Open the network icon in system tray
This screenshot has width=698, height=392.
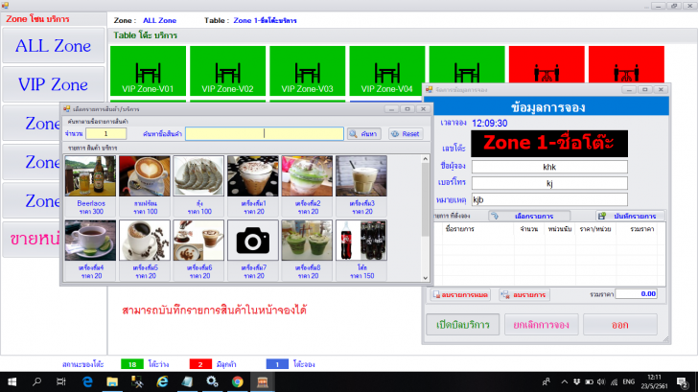coord(615,381)
